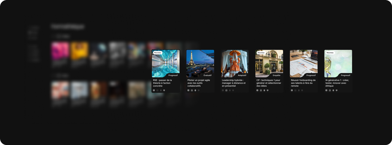The height and width of the screenshot is (145, 392).
Task: Open the "RSE : passer de la théorie" course title
Action: pos(163,83)
